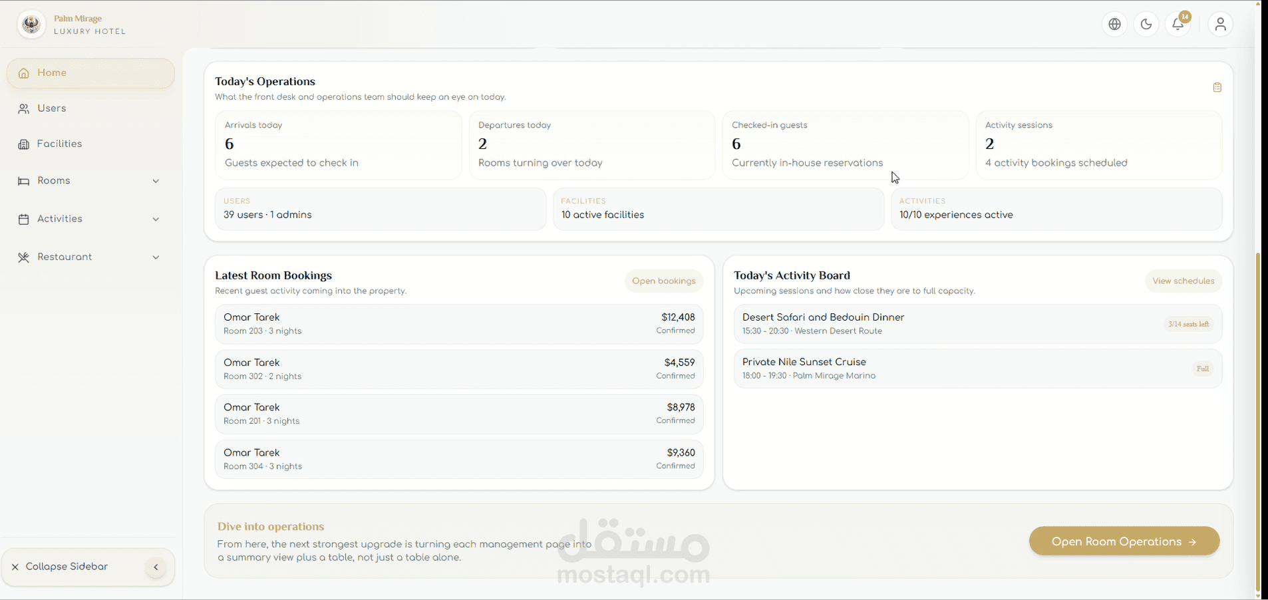Open the Activity sessions card
1268x600 pixels.
click(x=1099, y=145)
